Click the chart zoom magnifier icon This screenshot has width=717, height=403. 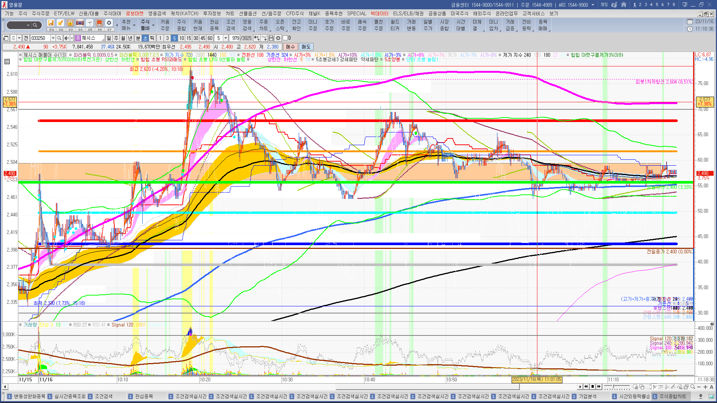693,387
